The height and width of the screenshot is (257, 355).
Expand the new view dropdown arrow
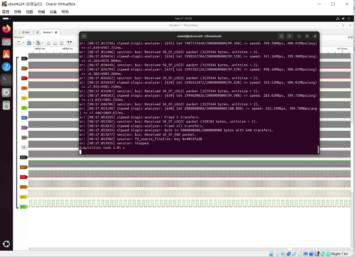(x=23, y=43)
